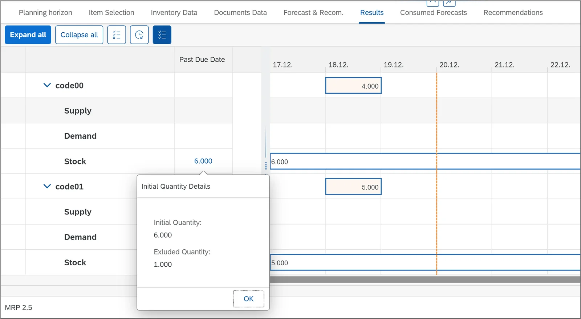Switch to the Recommendations tab
This screenshot has height=319, width=581.
pyautogui.click(x=513, y=12)
